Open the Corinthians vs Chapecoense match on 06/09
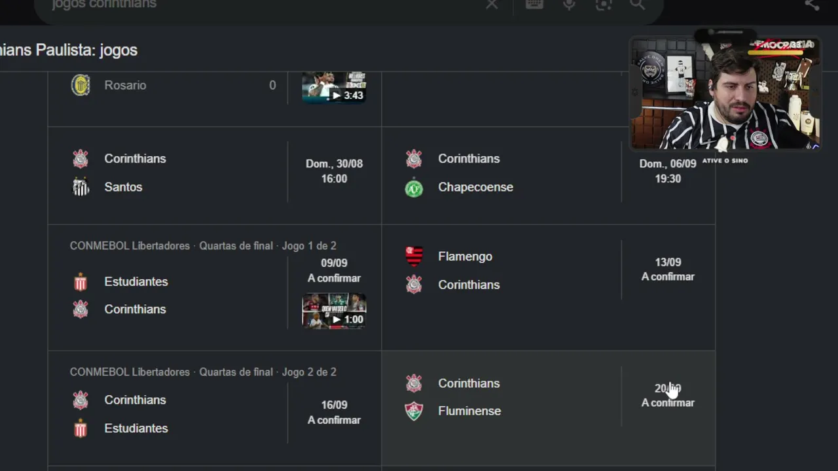Viewport: 838px width, 471px height. click(x=549, y=175)
